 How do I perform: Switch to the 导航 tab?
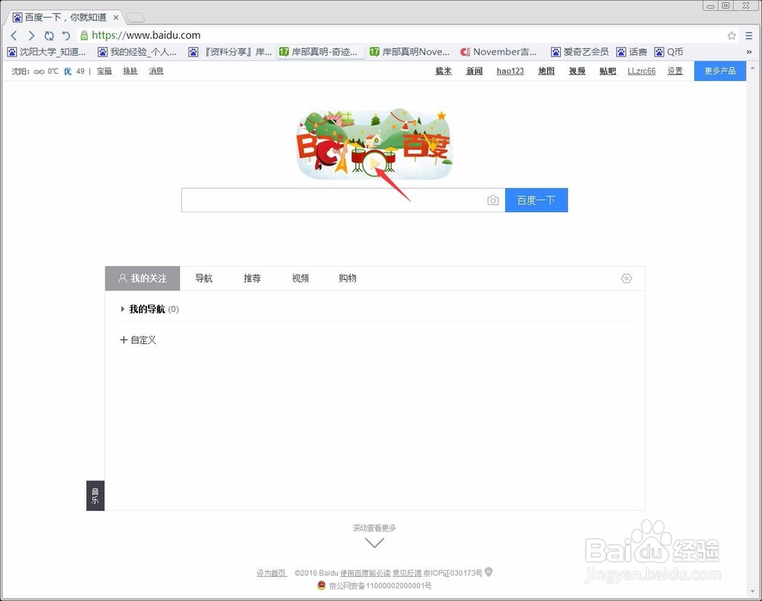point(203,278)
